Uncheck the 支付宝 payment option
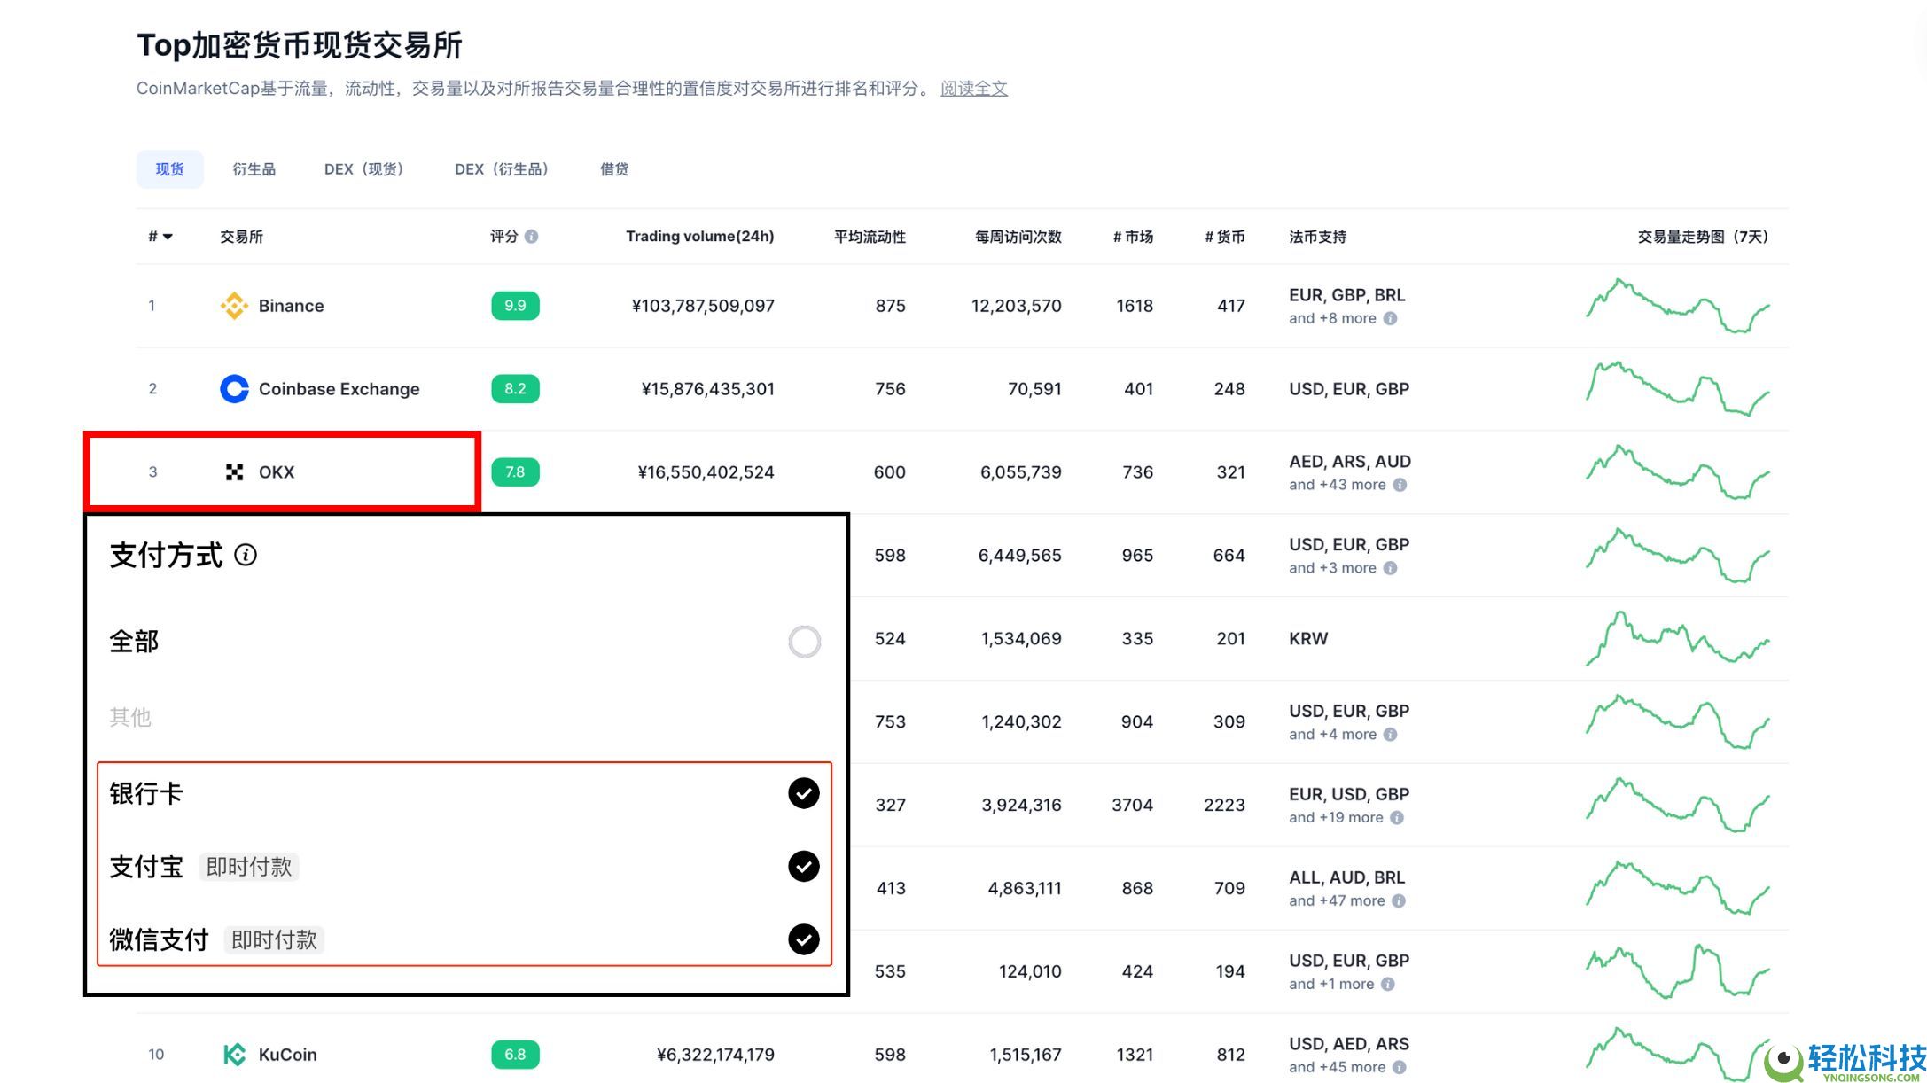 click(x=803, y=866)
